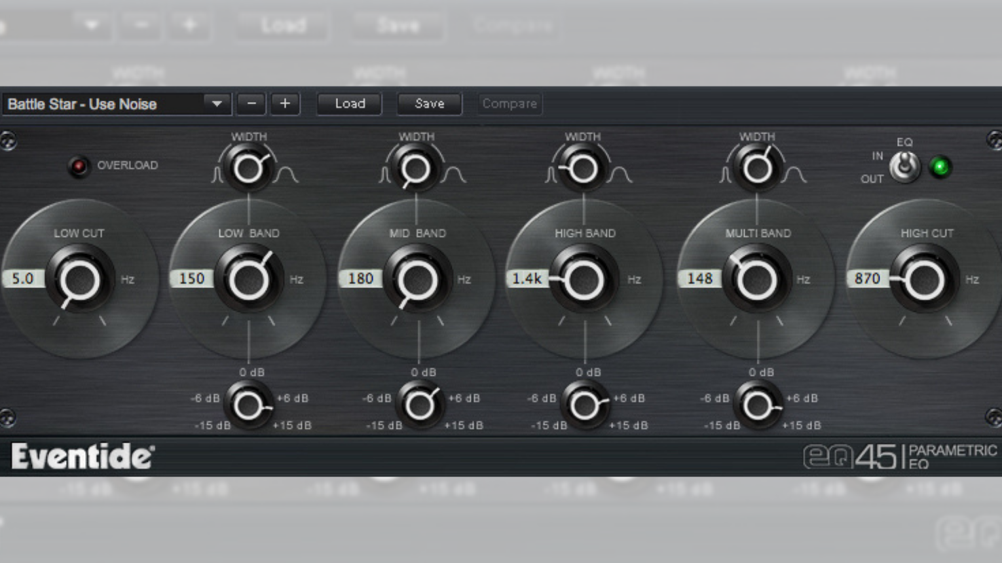Image resolution: width=1002 pixels, height=563 pixels.
Task: Select the HIGH BAND gain knob
Action: pos(584,405)
